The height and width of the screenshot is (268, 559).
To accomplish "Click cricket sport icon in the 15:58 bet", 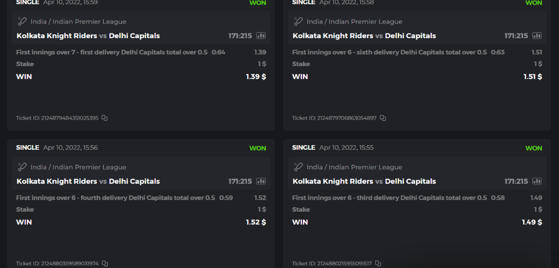I will tap(298, 21).
